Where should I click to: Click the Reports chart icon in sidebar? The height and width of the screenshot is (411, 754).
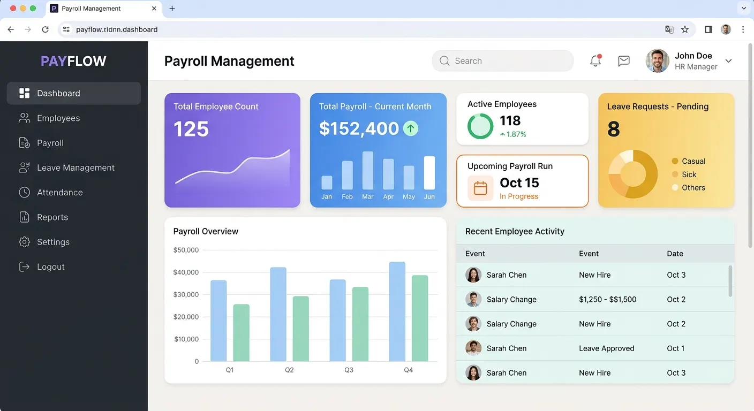tap(24, 217)
